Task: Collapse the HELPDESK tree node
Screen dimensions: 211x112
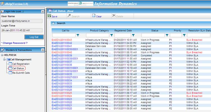Action: pos(2,55)
